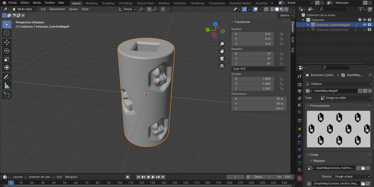This screenshot has height=187, width=374.
Task: Click the Options button in viewport
Action: pyautogui.click(x=286, y=15)
